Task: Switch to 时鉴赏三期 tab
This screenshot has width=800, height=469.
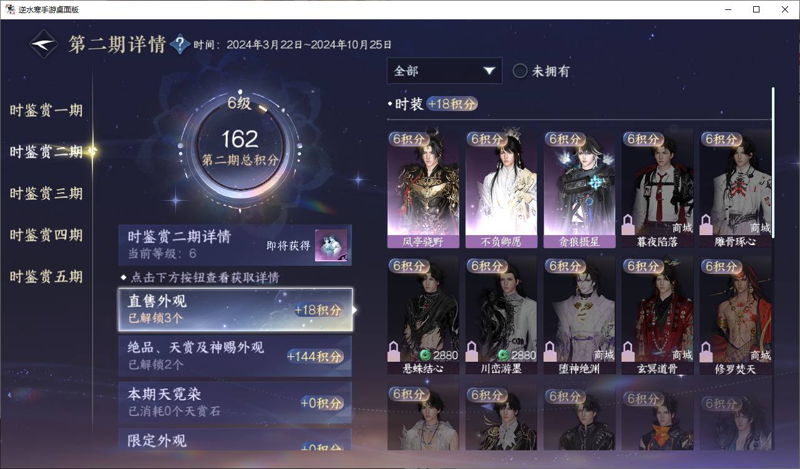Action: [x=46, y=193]
